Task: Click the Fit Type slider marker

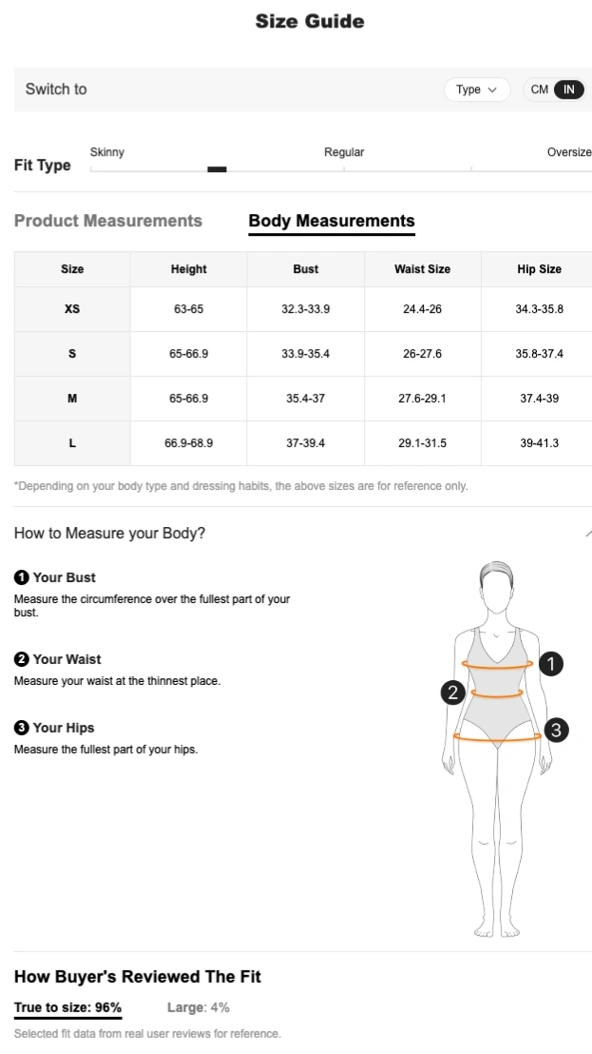Action: [217, 169]
